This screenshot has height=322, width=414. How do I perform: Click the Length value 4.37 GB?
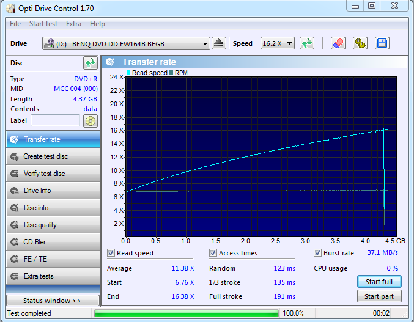pos(85,99)
